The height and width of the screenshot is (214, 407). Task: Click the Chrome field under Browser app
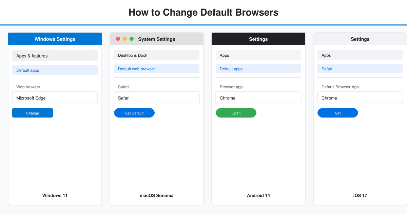click(x=258, y=98)
